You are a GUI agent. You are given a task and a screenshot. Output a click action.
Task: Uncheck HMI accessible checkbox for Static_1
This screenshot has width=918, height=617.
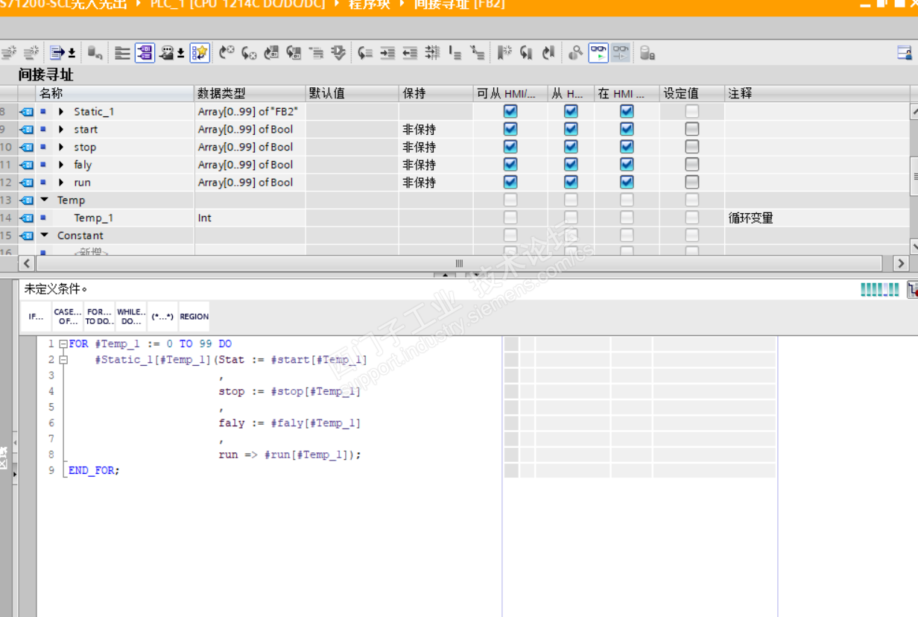tap(510, 111)
